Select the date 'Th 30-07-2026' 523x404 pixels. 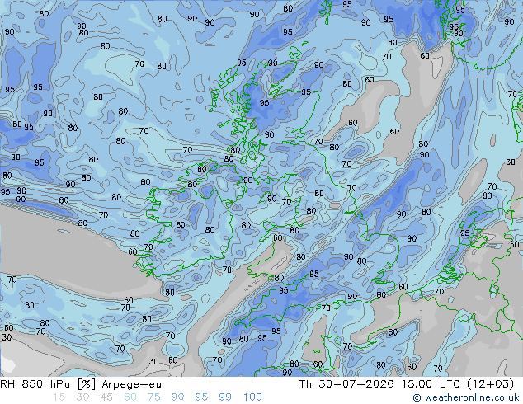(346, 384)
